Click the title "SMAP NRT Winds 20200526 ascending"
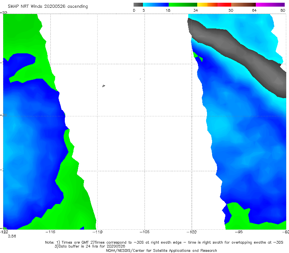 (48, 7)
